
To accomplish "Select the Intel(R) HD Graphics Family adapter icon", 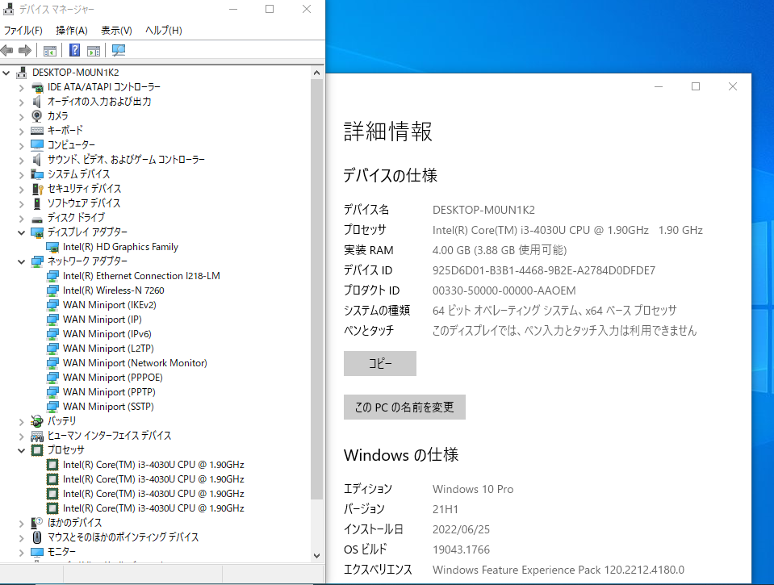I will (52, 247).
